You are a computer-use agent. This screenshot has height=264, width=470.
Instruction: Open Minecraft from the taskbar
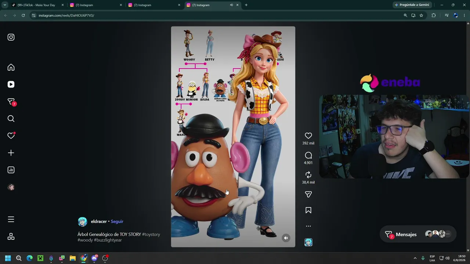[40, 258]
